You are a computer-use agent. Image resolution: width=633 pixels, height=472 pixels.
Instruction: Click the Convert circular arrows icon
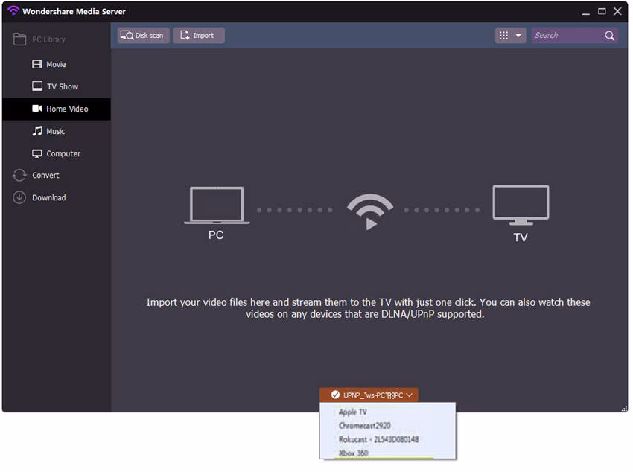pyautogui.click(x=19, y=176)
